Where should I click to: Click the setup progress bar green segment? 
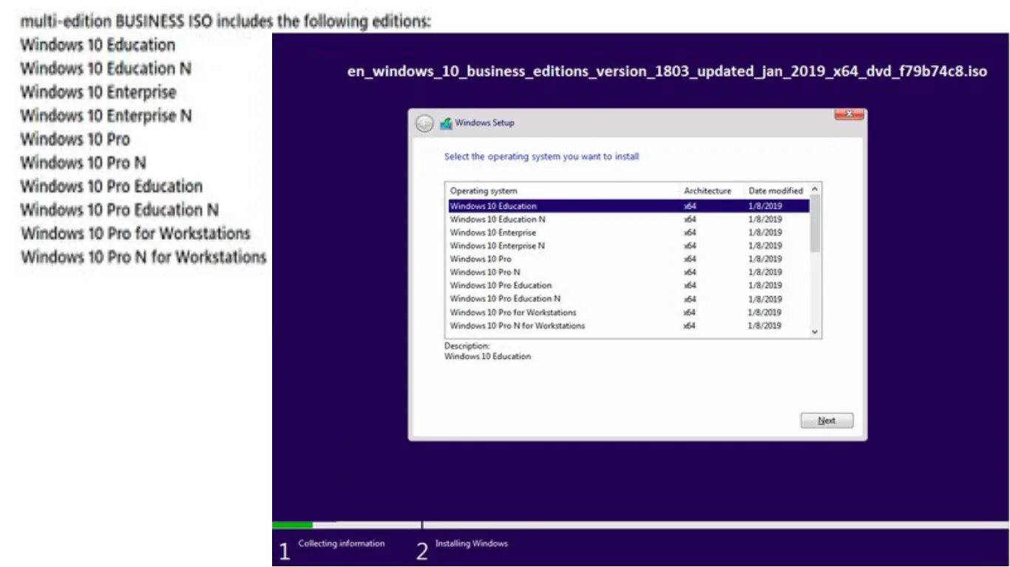(293, 525)
